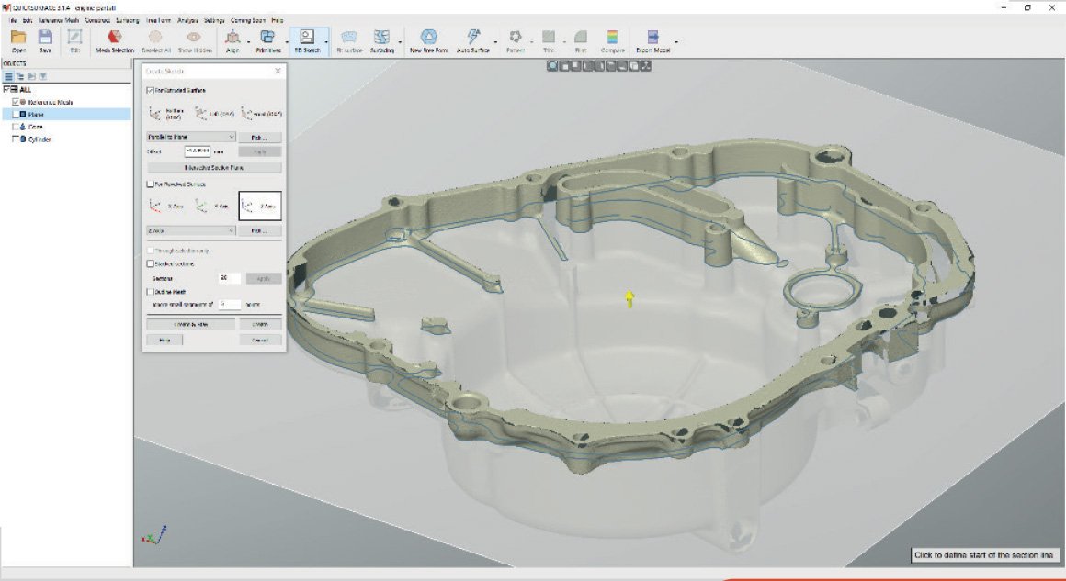1066x581 pixels.
Task: Select the last icon in the viewport view toolbar
Action: (646, 66)
